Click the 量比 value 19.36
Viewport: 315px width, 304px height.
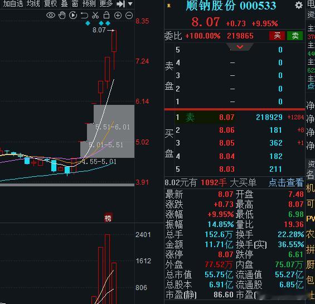(294, 224)
